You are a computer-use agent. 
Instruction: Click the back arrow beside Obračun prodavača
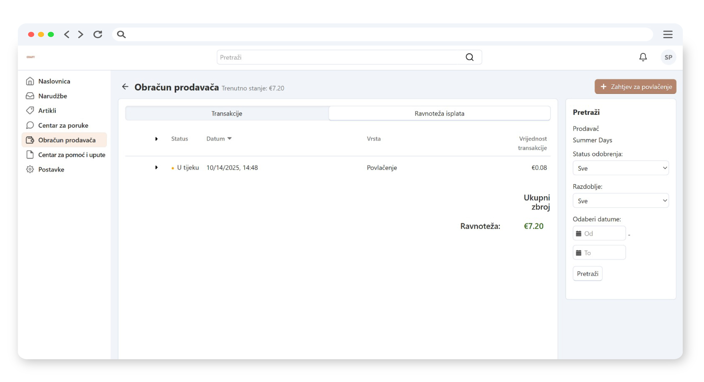click(125, 87)
